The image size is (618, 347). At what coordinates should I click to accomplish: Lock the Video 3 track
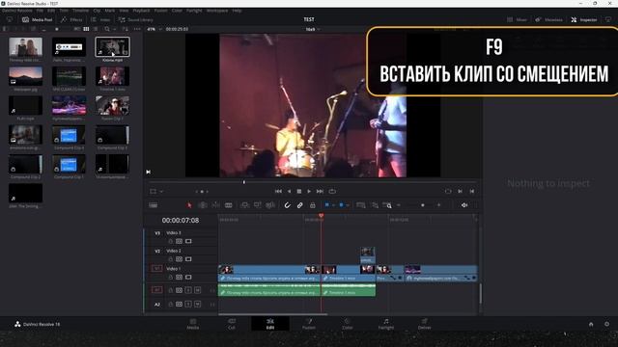[170, 241]
